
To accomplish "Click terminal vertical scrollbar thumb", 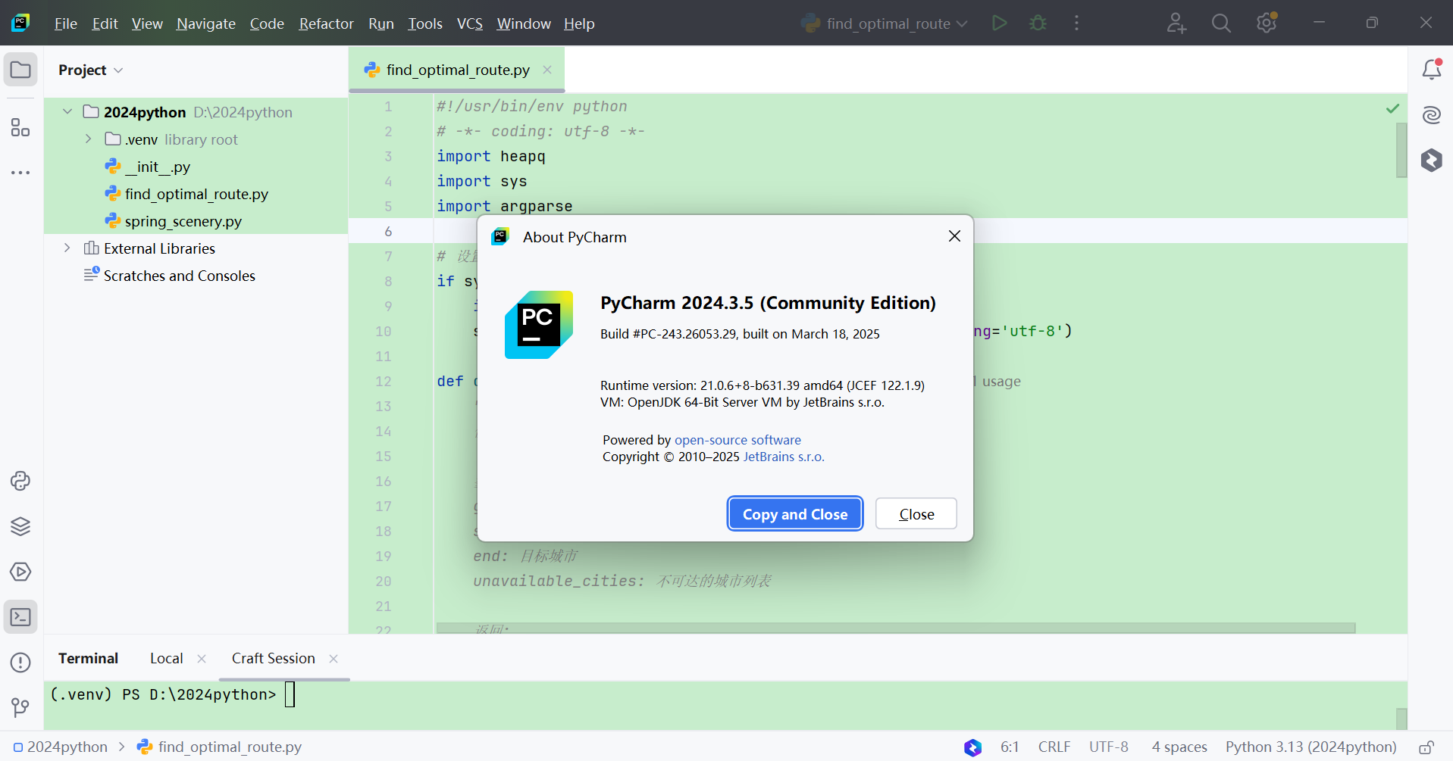I will point(1401,719).
